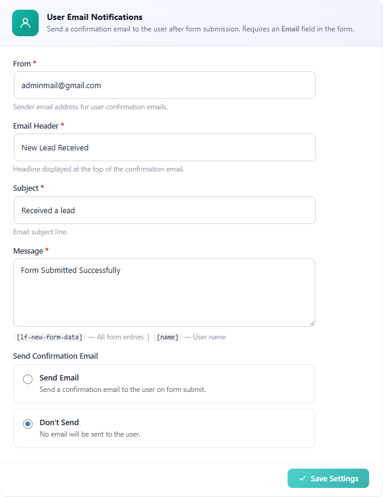Click the Message box resize handle
Viewport: 383px width, 497px height.
pyautogui.click(x=312, y=322)
